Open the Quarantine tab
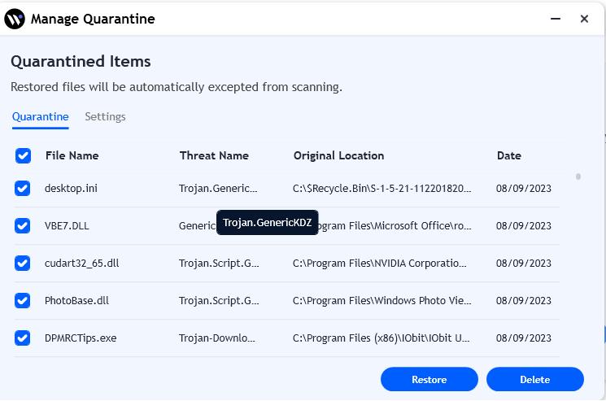Viewport: 606px width, 401px height. (40, 116)
